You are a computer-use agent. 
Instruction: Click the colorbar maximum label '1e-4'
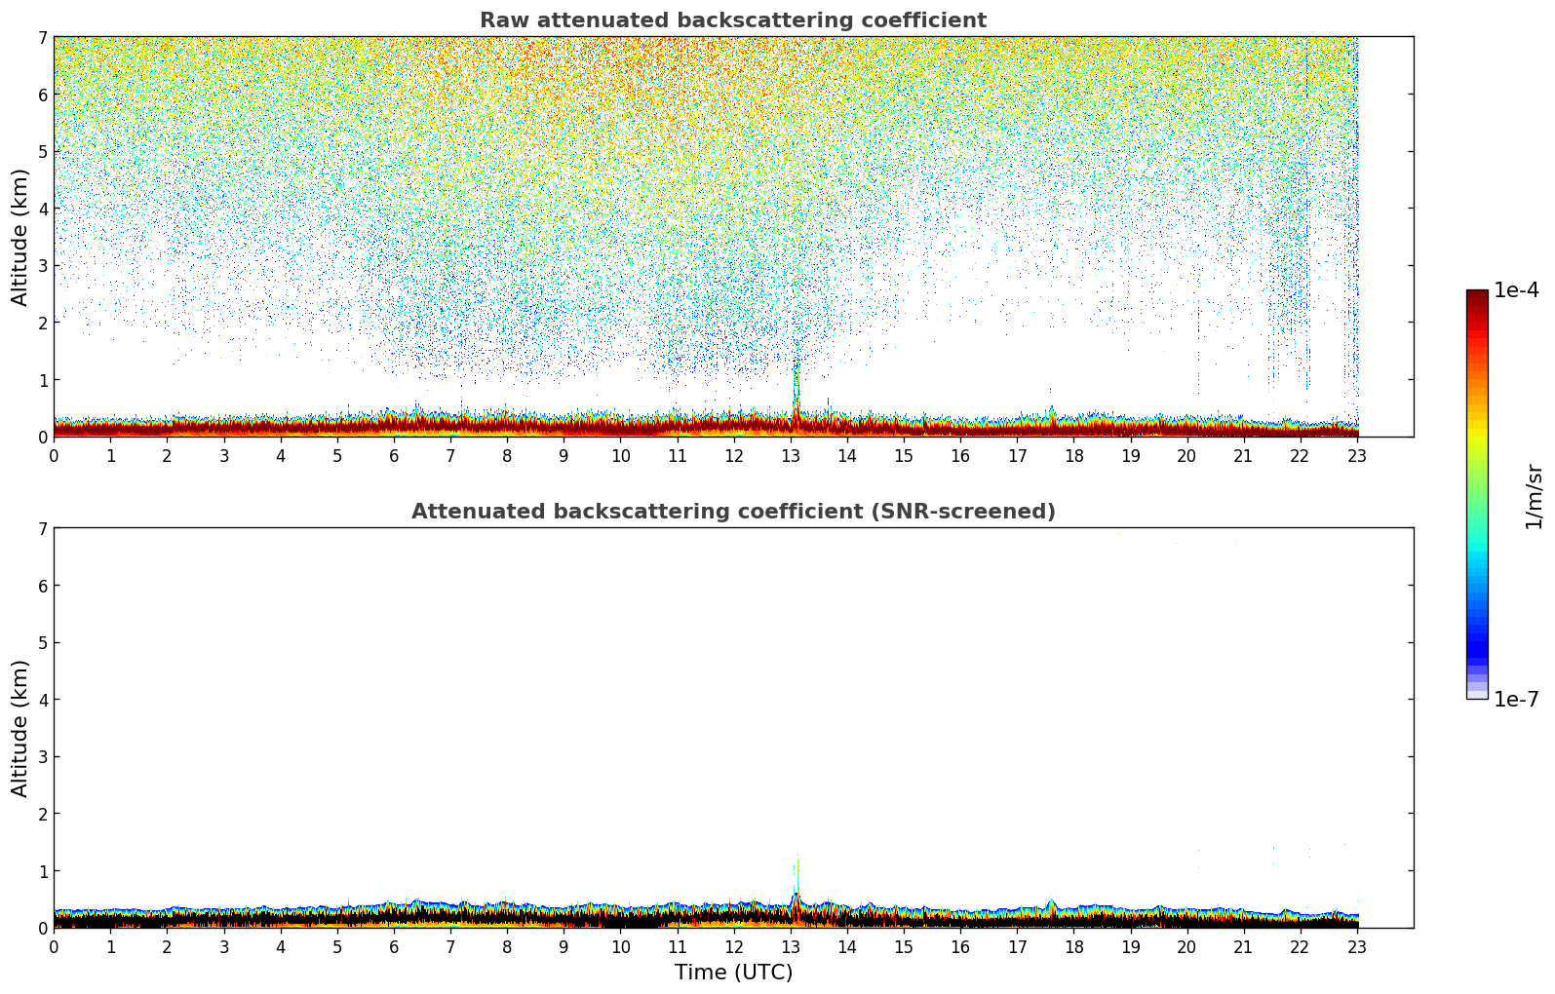tap(1516, 290)
